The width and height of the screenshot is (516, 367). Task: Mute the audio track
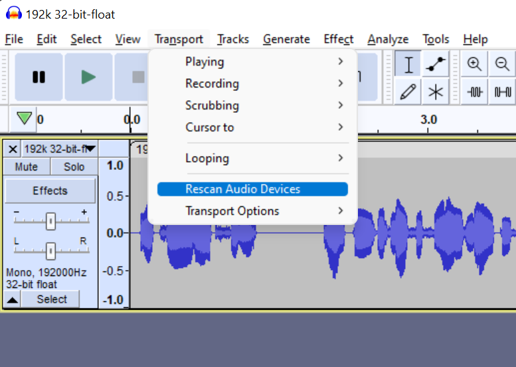27,167
